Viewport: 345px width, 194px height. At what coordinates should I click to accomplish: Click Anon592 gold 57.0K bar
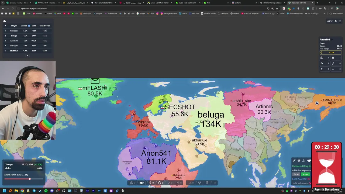[331, 53]
